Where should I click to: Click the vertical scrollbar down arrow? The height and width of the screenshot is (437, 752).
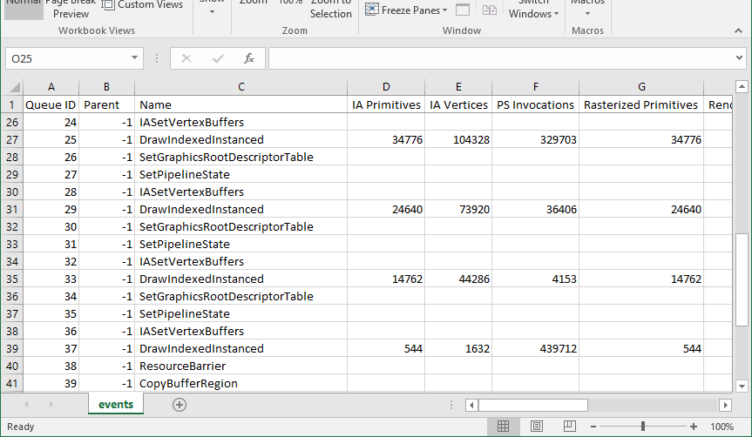click(x=742, y=386)
